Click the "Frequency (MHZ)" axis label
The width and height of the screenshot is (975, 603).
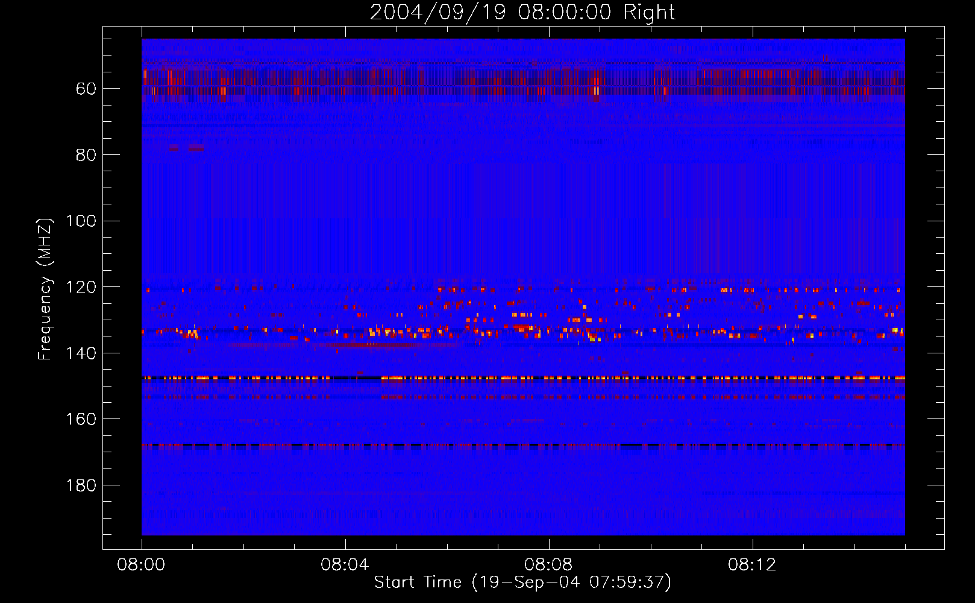[45, 289]
